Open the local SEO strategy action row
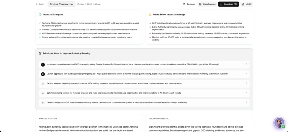Viewport: 288px width, 132px height. [144, 64]
